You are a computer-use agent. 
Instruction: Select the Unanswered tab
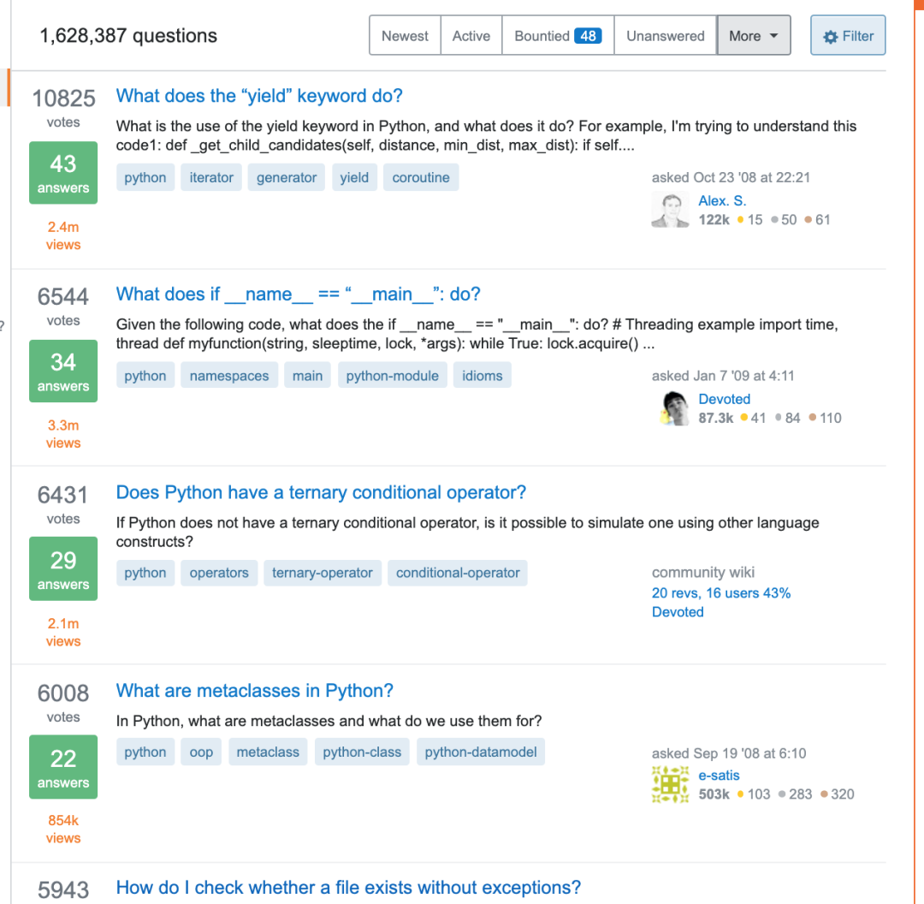(x=666, y=36)
